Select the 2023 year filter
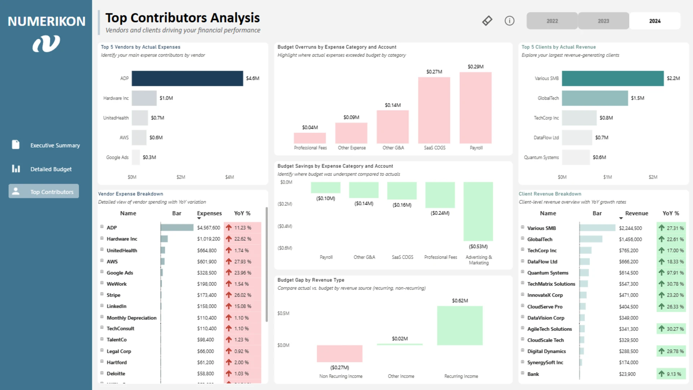The height and width of the screenshot is (390, 693). tap(603, 21)
